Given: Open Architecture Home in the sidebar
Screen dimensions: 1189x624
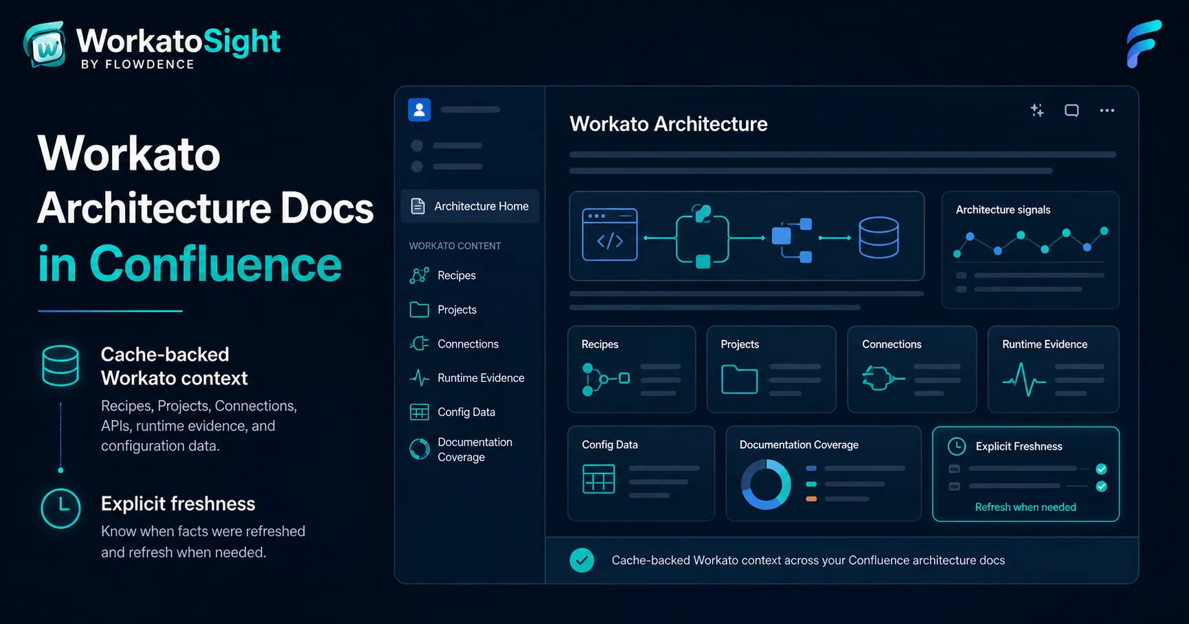Looking at the screenshot, I should pos(470,206).
